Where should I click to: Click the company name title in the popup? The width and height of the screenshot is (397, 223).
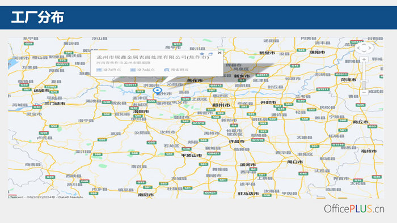click(153, 57)
